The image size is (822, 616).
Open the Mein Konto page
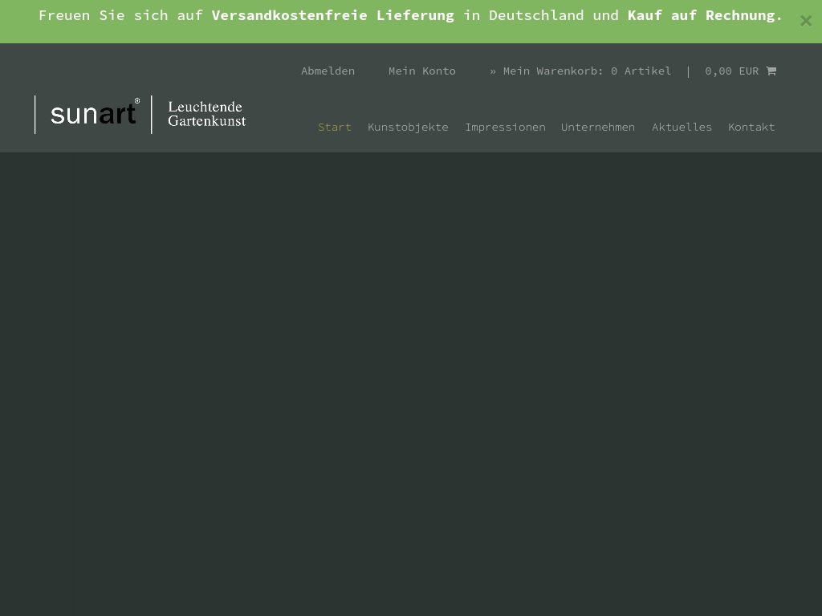pos(421,71)
